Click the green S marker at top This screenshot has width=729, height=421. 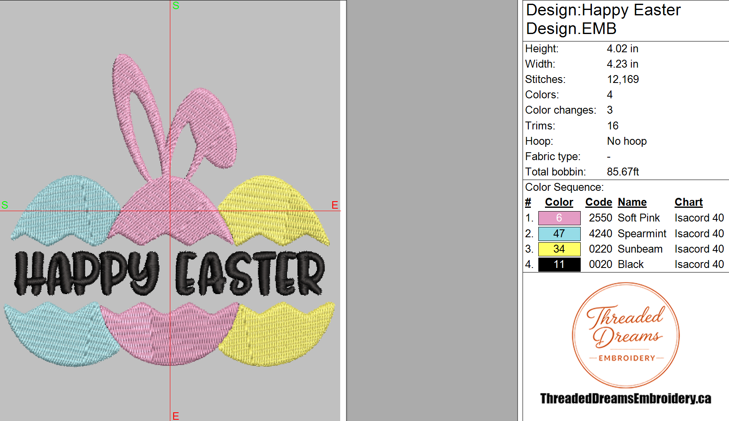click(176, 5)
